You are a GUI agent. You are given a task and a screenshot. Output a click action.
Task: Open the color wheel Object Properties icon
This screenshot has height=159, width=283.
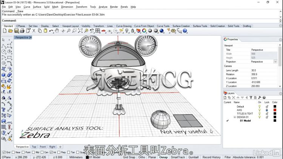[x=144, y=31]
